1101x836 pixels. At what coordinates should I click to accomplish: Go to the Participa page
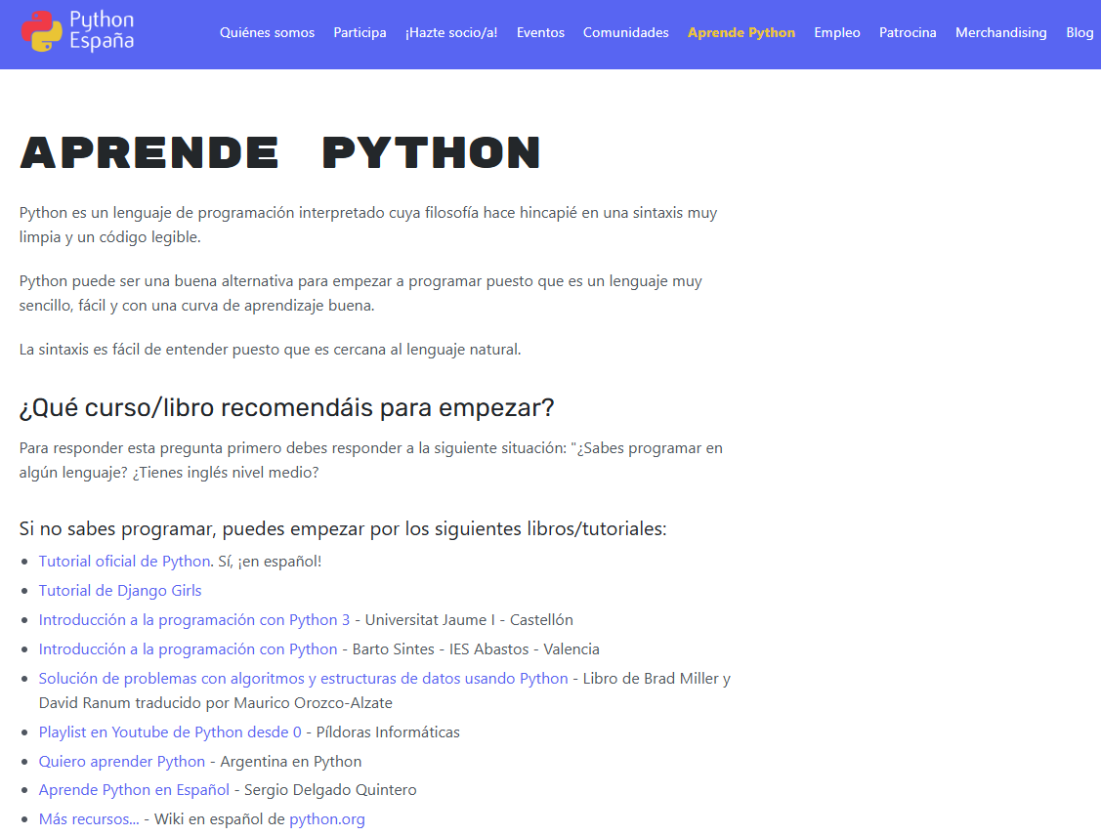(x=360, y=32)
